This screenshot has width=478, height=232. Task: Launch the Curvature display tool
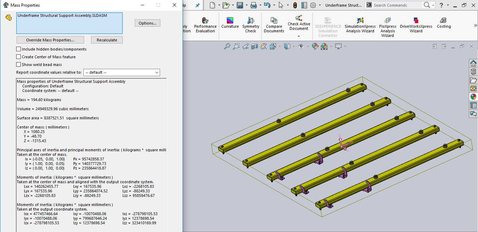coord(230,23)
